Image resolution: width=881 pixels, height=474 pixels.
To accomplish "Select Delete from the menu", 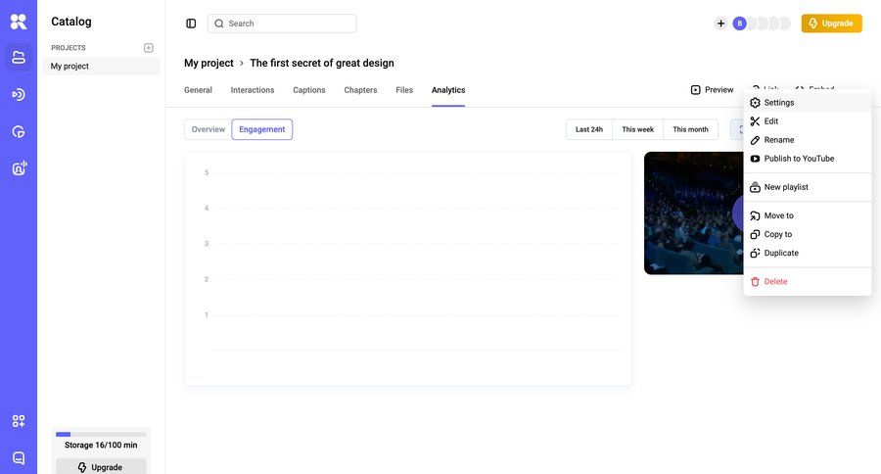I will point(808,282).
